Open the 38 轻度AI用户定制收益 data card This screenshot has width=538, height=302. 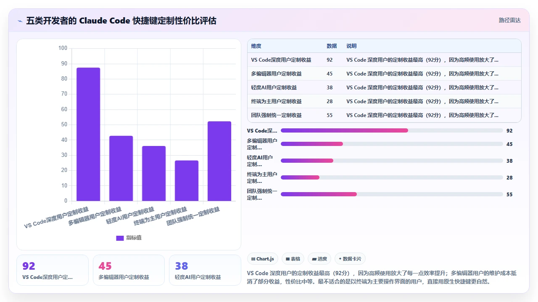coord(205,270)
